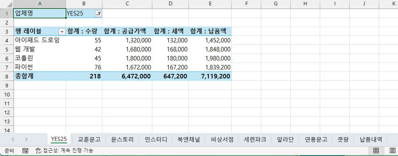Screen dimensions: 398x156
Task: Click the 아이패드 드로잉 row label
Action: point(40,40)
